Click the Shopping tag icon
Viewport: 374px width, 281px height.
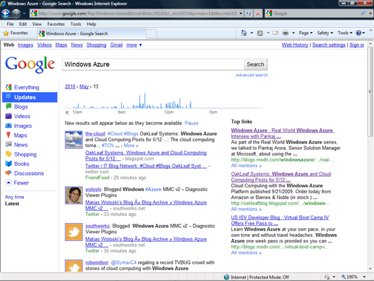pyautogui.click(x=8, y=155)
